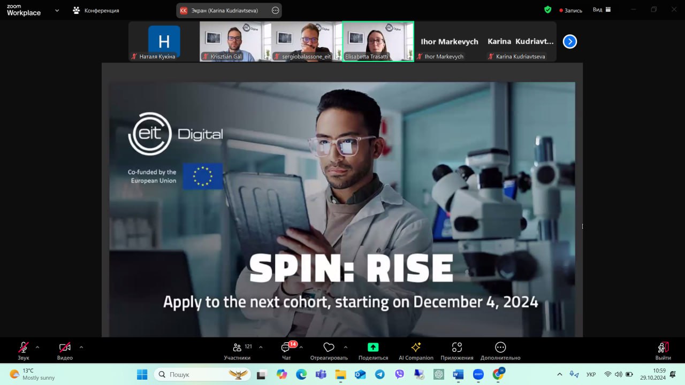Turn on the camera (Видео)

tap(65, 348)
